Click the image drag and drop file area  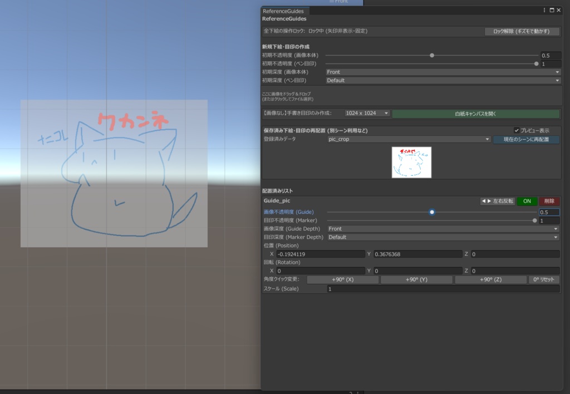411,96
